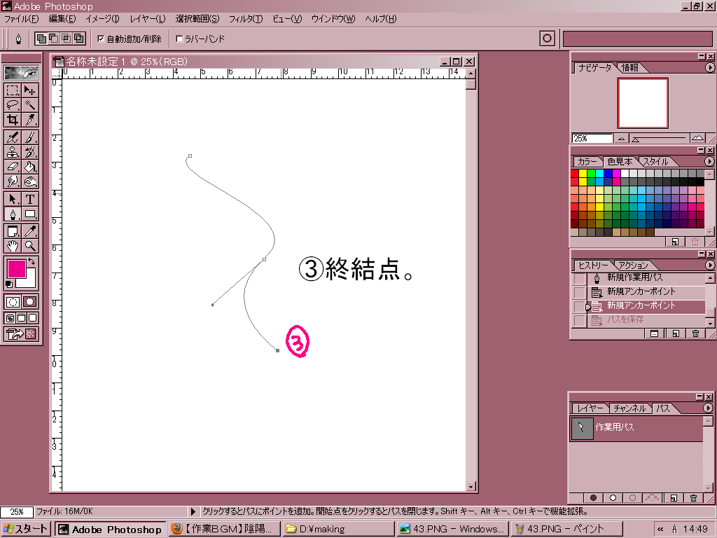Viewport: 717px width, 538px height.
Task: Pick the Type tool
Action: tap(30, 199)
